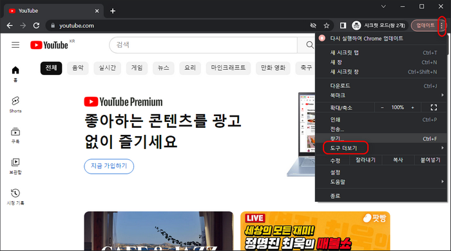Click the YouTube search magnifier button

pos(309,45)
